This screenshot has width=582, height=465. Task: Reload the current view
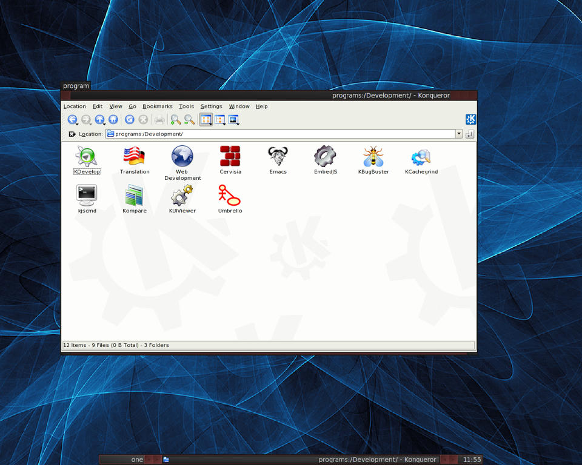130,119
